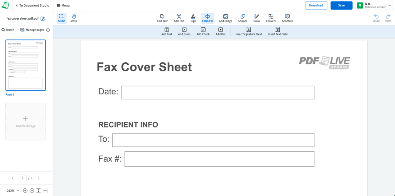Click the fit-to-width icon

[45, 191]
